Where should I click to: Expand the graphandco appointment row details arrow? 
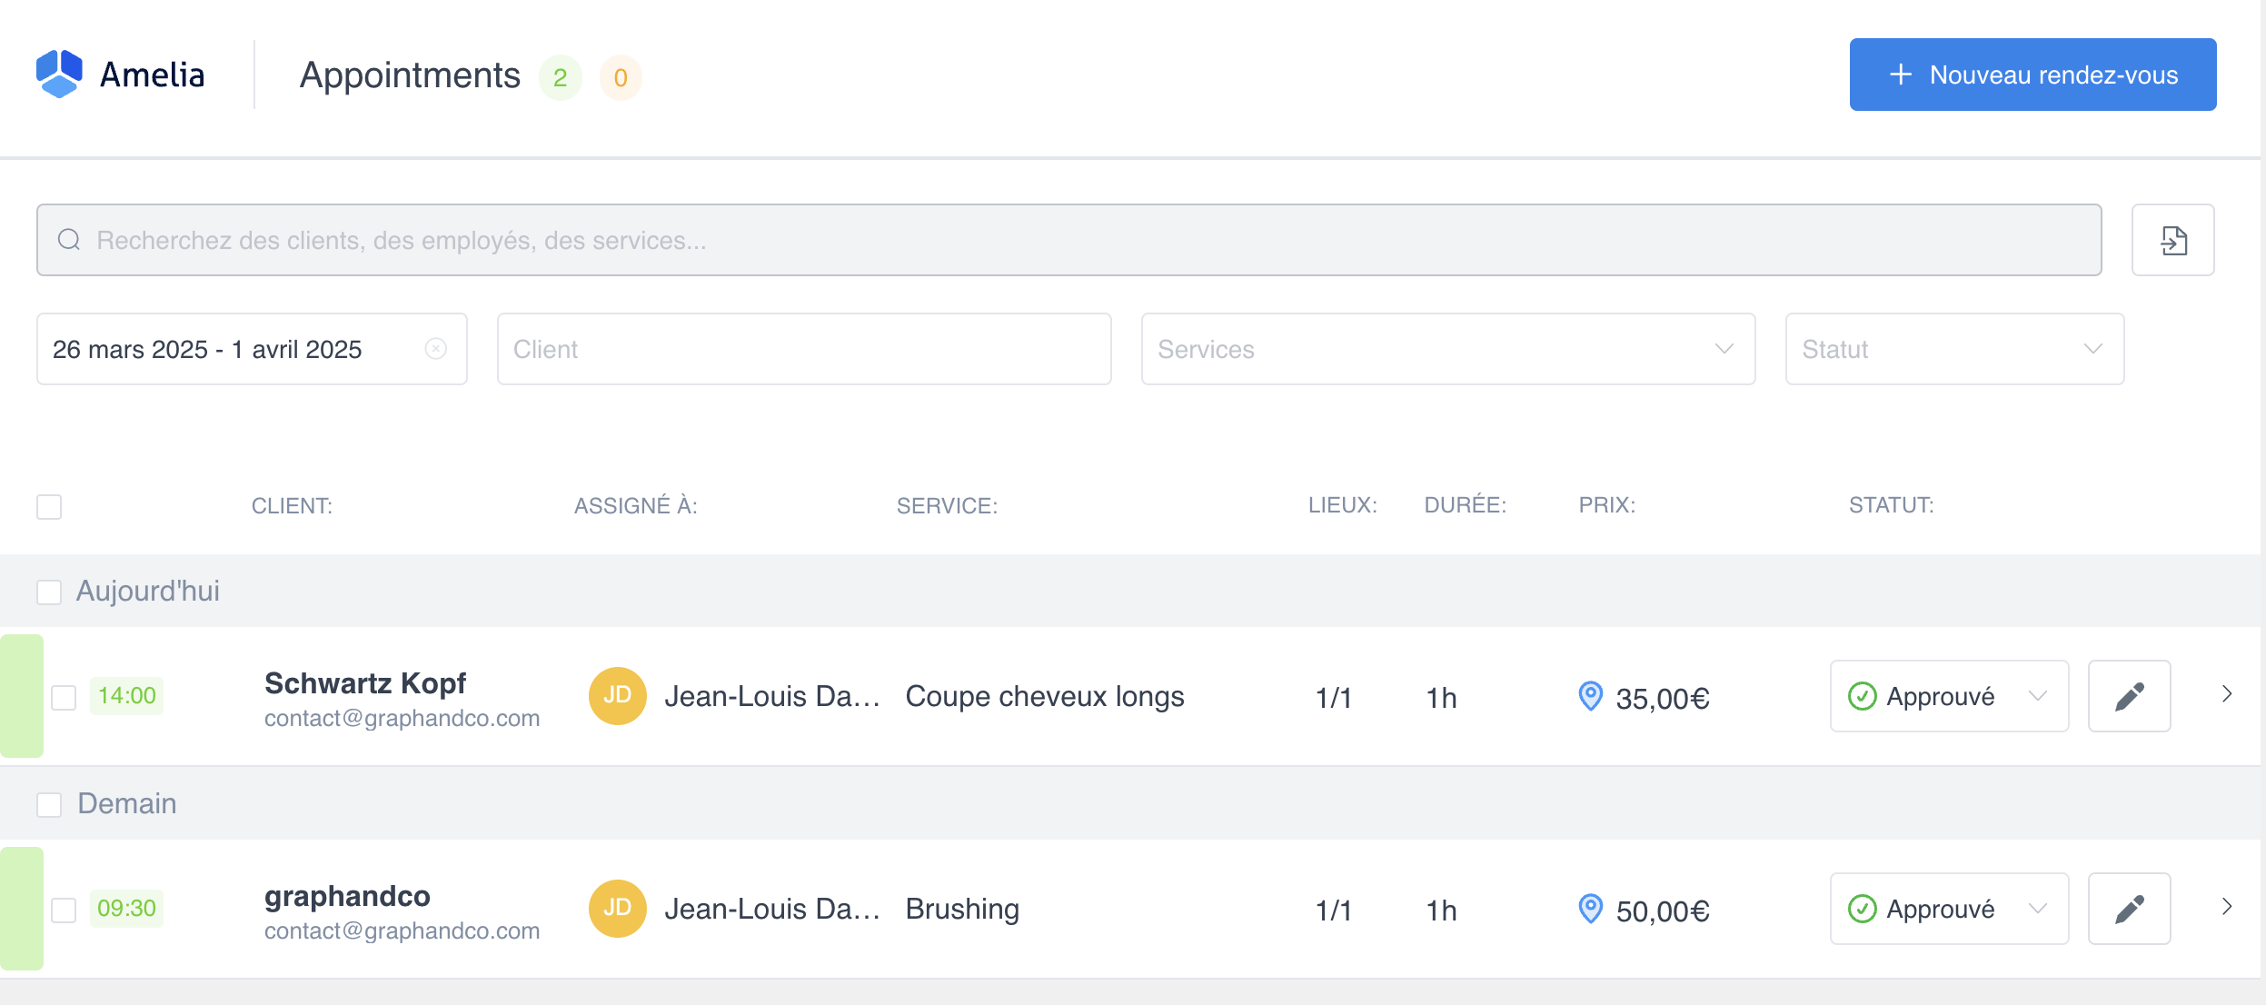pos(2226,907)
